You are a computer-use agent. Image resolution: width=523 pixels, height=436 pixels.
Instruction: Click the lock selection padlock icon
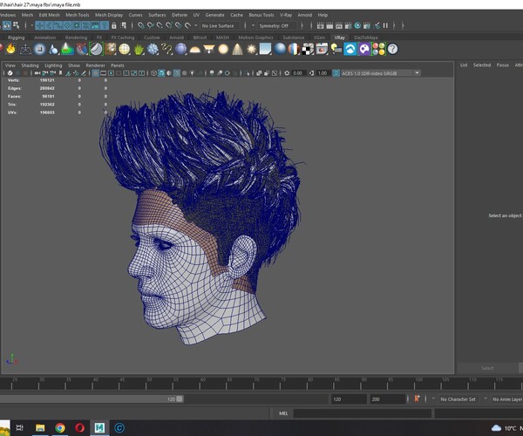click(113, 25)
